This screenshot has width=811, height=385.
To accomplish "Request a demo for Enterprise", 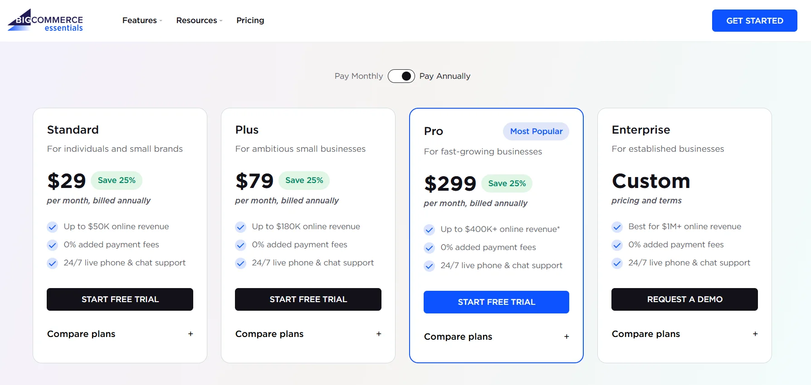I will pyautogui.click(x=684, y=299).
